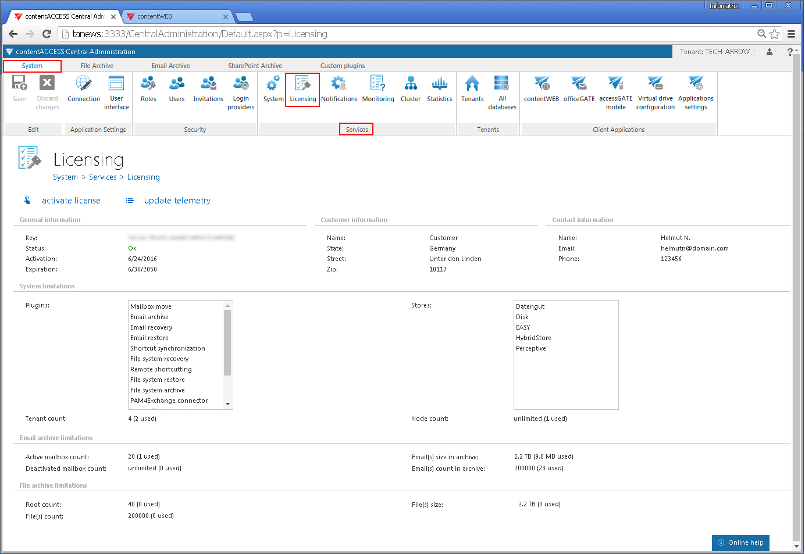Open the Tenants page

472,88
